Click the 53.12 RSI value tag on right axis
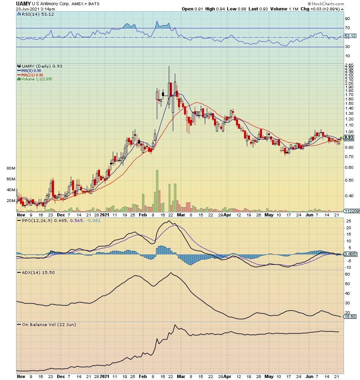The image size is (360, 380). pyautogui.click(x=350, y=36)
